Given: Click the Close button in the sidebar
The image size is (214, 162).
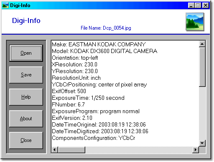Looking at the screenshot, I should 26,140.
